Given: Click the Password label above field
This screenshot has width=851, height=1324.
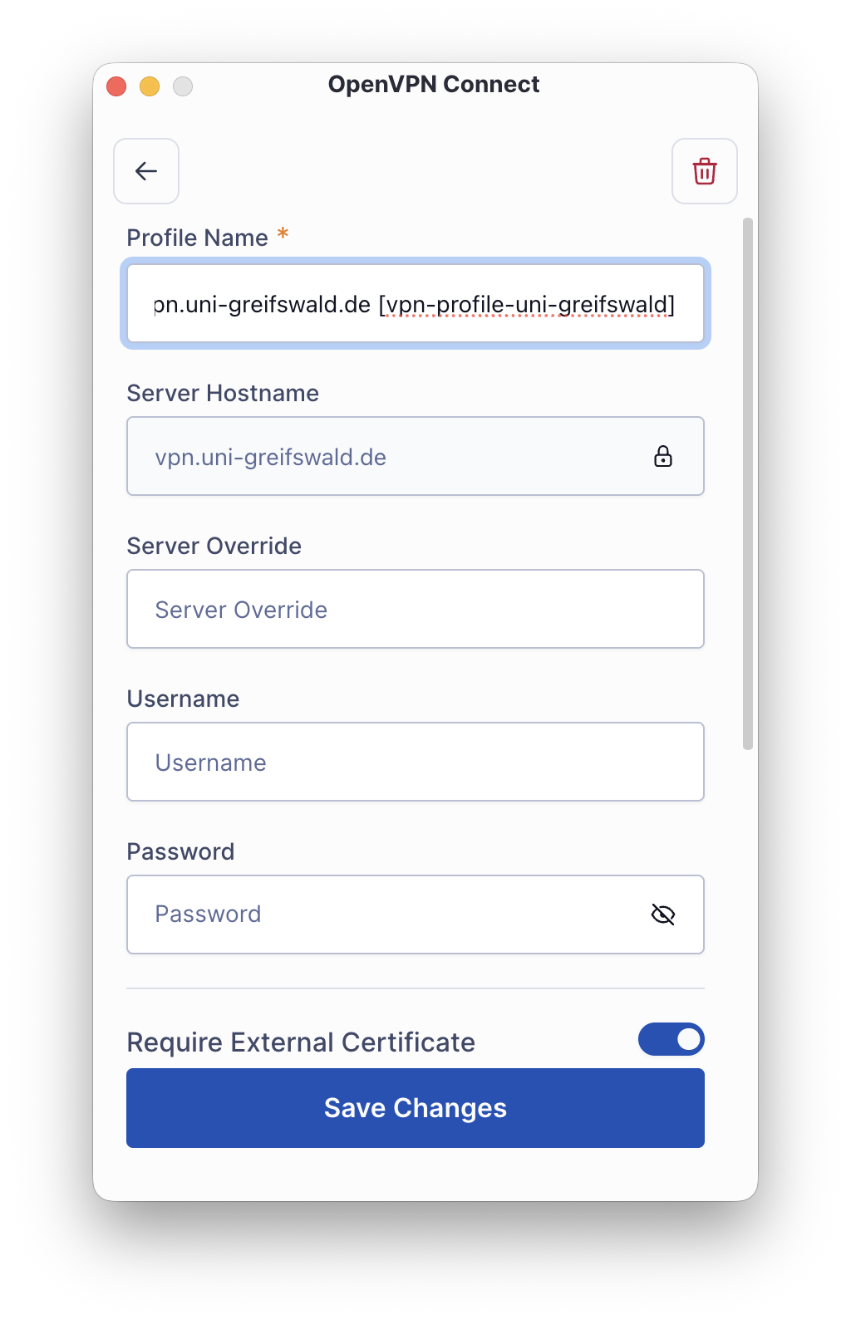Looking at the screenshot, I should [x=180, y=851].
